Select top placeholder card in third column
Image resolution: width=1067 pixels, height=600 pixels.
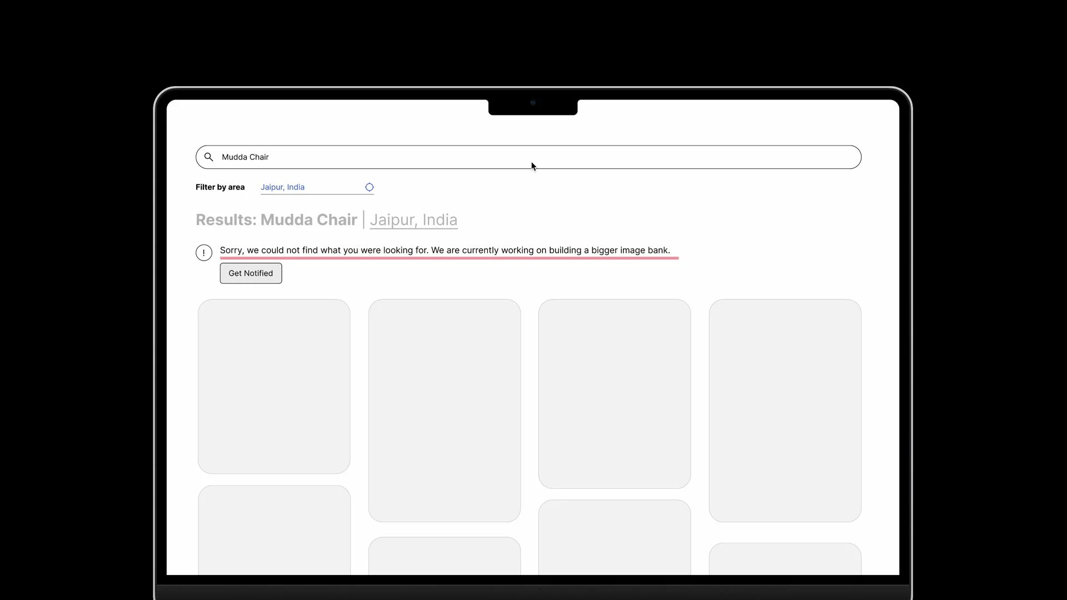(614, 393)
